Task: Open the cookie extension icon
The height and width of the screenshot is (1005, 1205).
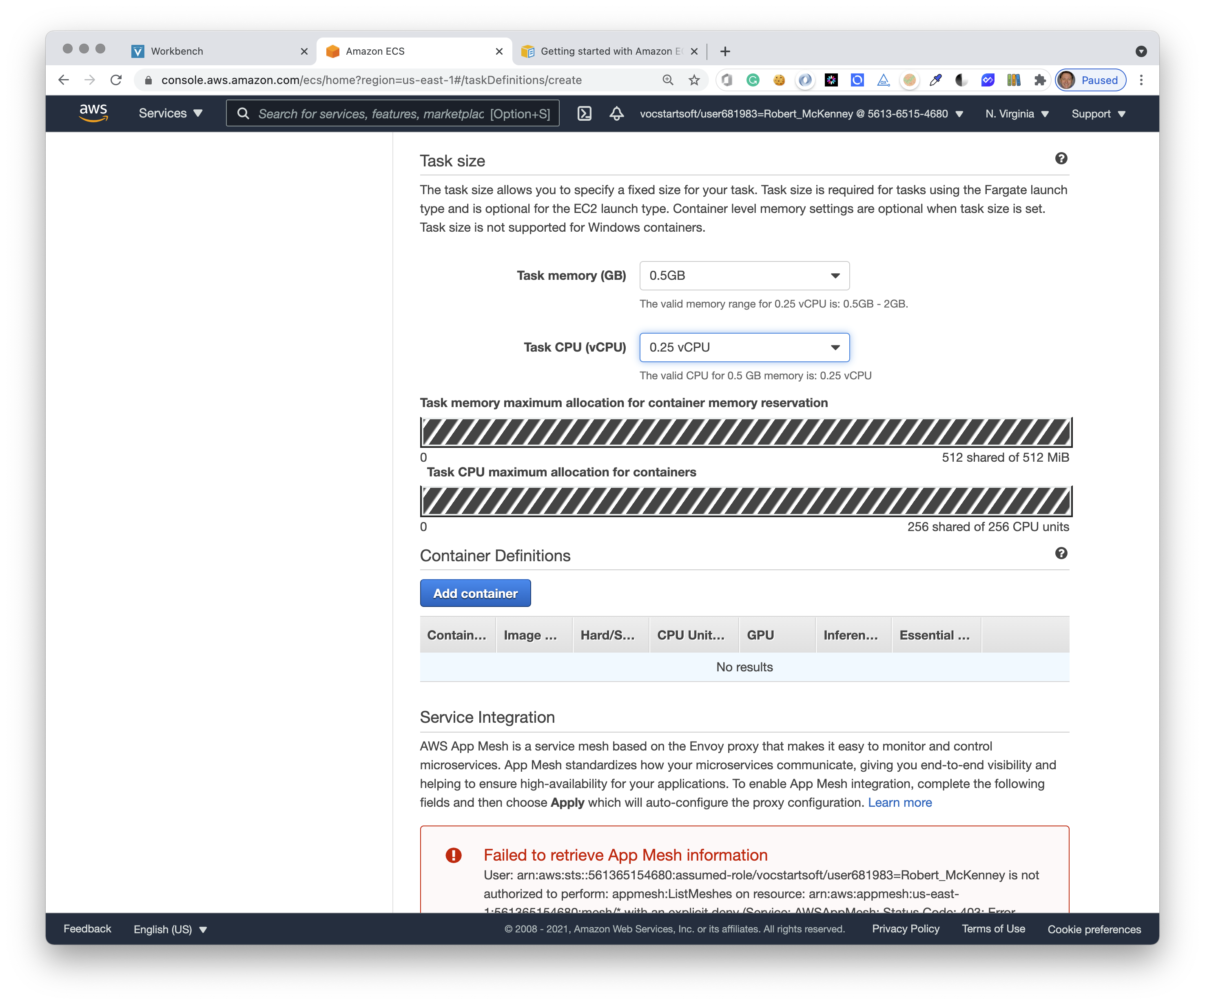Action: coord(779,80)
